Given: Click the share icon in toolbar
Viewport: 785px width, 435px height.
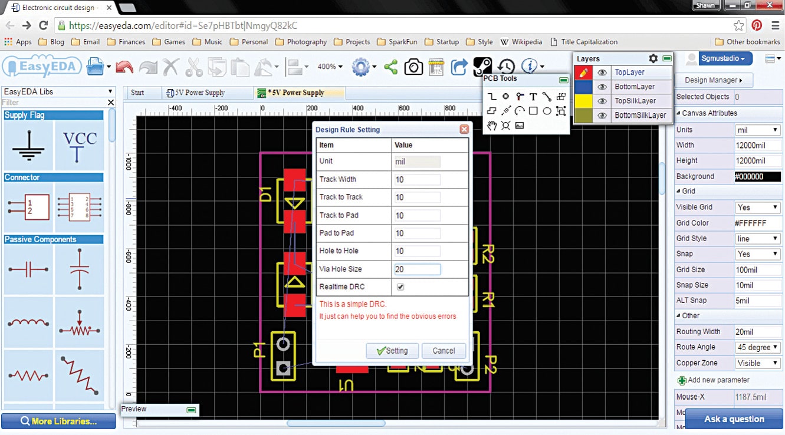Looking at the screenshot, I should click(390, 67).
